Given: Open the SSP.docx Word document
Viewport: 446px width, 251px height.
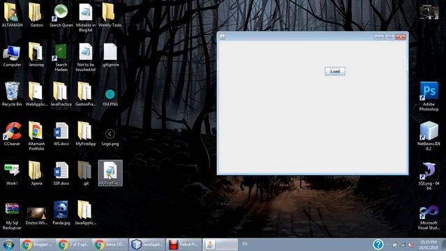Looking at the screenshot, I should pos(61,174).
